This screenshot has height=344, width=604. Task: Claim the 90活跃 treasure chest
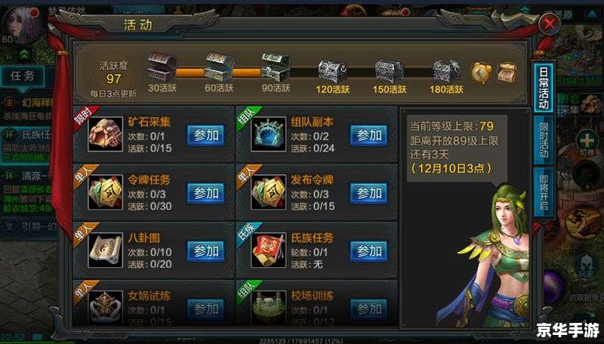click(x=276, y=67)
